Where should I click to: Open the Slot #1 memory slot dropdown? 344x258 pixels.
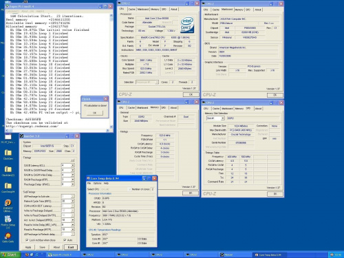coord(222,118)
